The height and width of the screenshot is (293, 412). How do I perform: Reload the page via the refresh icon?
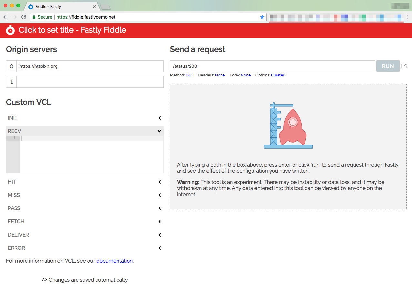(x=23, y=17)
